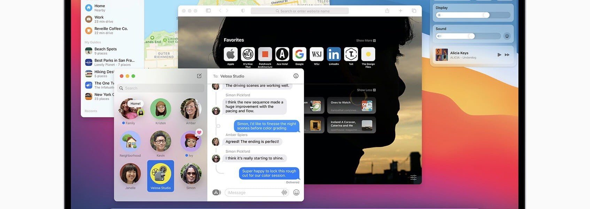Open the LinkedIn favorite in Safari
Viewport: 590px width, 209px height.
[334, 54]
